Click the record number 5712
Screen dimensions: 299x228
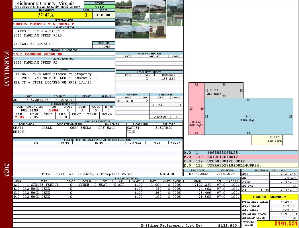tap(99, 7)
